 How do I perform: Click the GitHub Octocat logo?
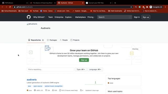pos(29,17)
